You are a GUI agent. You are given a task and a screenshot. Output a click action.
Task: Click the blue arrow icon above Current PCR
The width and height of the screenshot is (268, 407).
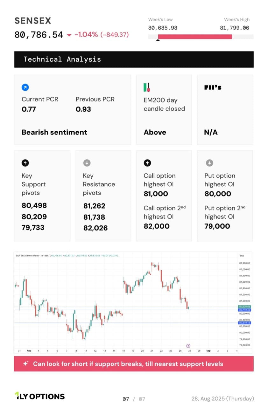click(25, 87)
